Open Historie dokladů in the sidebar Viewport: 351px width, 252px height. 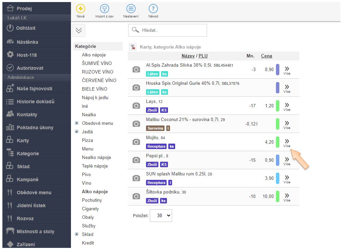click(35, 102)
